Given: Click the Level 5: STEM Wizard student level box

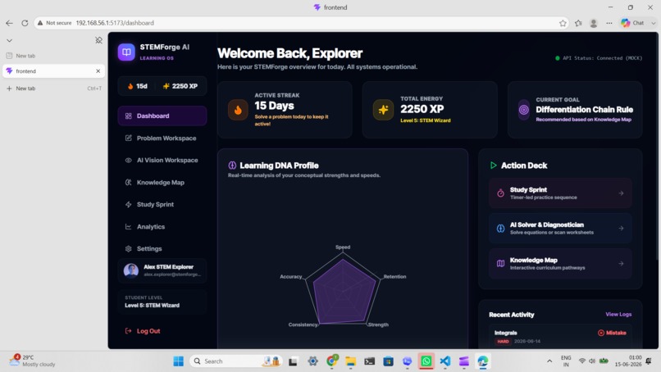Looking at the screenshot, I should [162, 302].
